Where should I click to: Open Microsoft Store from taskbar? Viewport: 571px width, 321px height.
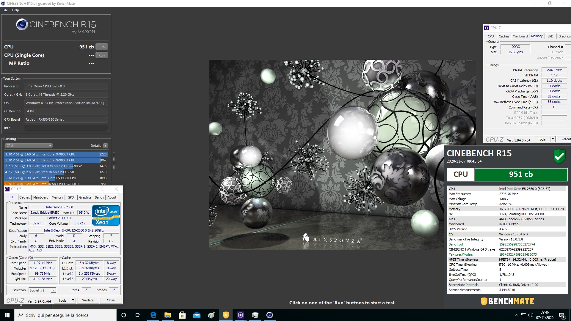(x=182, y=315)
